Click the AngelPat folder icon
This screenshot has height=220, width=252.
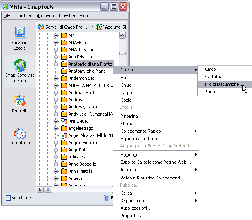point(64,150)
